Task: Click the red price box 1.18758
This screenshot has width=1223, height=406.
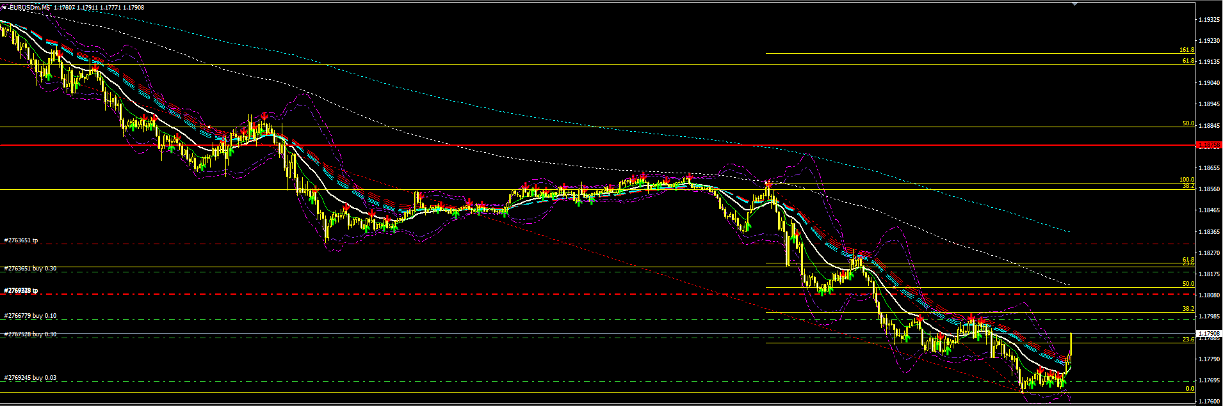Action: pos(1209,145)
